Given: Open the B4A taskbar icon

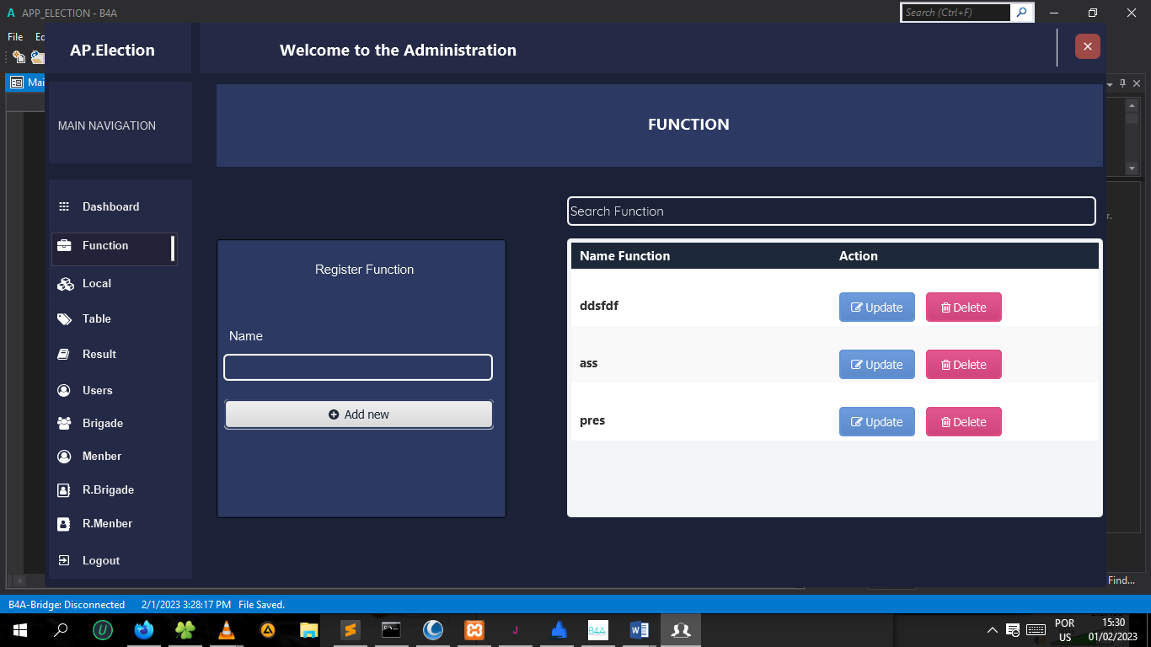Looking at the screenshot, I should click(x=597, y=629).
